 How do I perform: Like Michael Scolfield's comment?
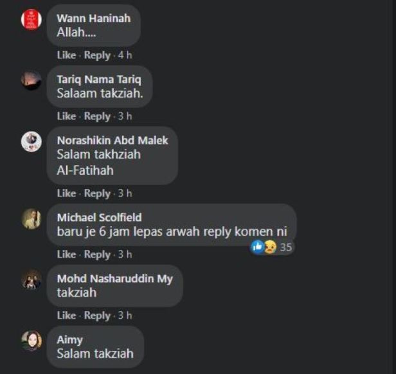tap(66, 254)
